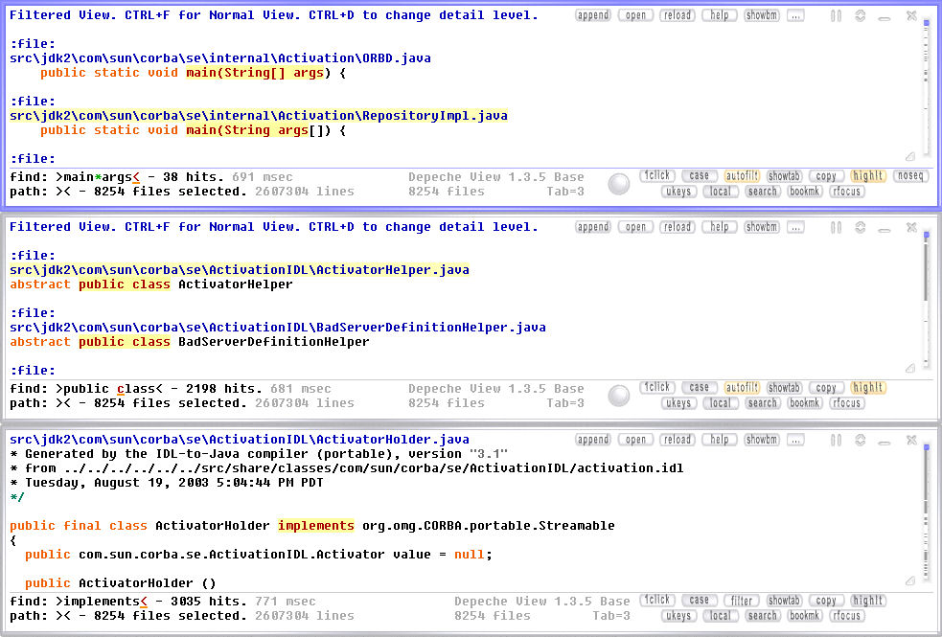Click the round gray ball in the middle pane

coord(620,396)
